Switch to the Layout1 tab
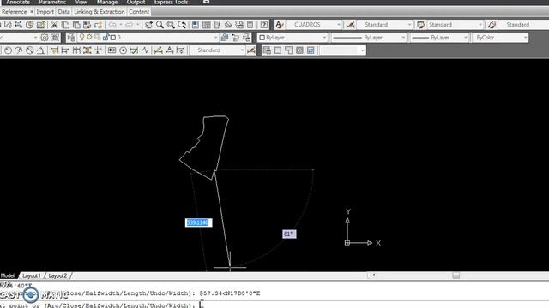This screenshot has width=549, height=308. point(31,275)
